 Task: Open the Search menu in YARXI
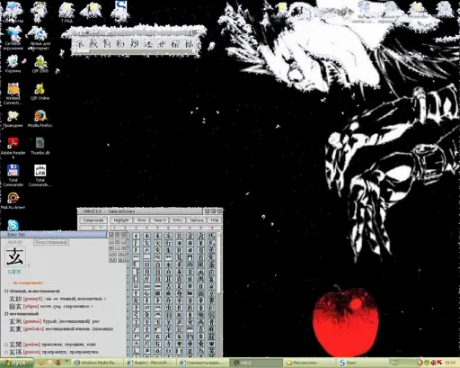(x=160, y=220)
